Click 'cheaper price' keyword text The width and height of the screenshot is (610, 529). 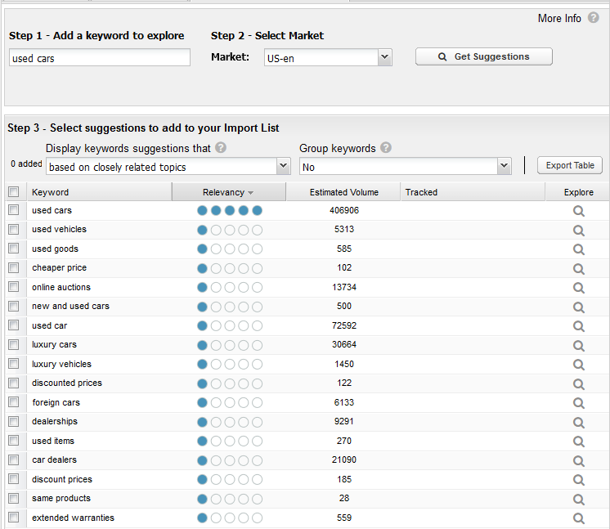59,267
